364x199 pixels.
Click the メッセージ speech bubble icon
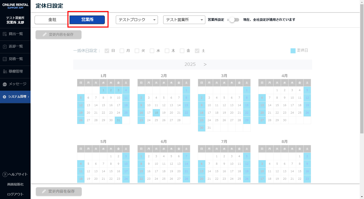pyautogui.click(x=5, y=84)
